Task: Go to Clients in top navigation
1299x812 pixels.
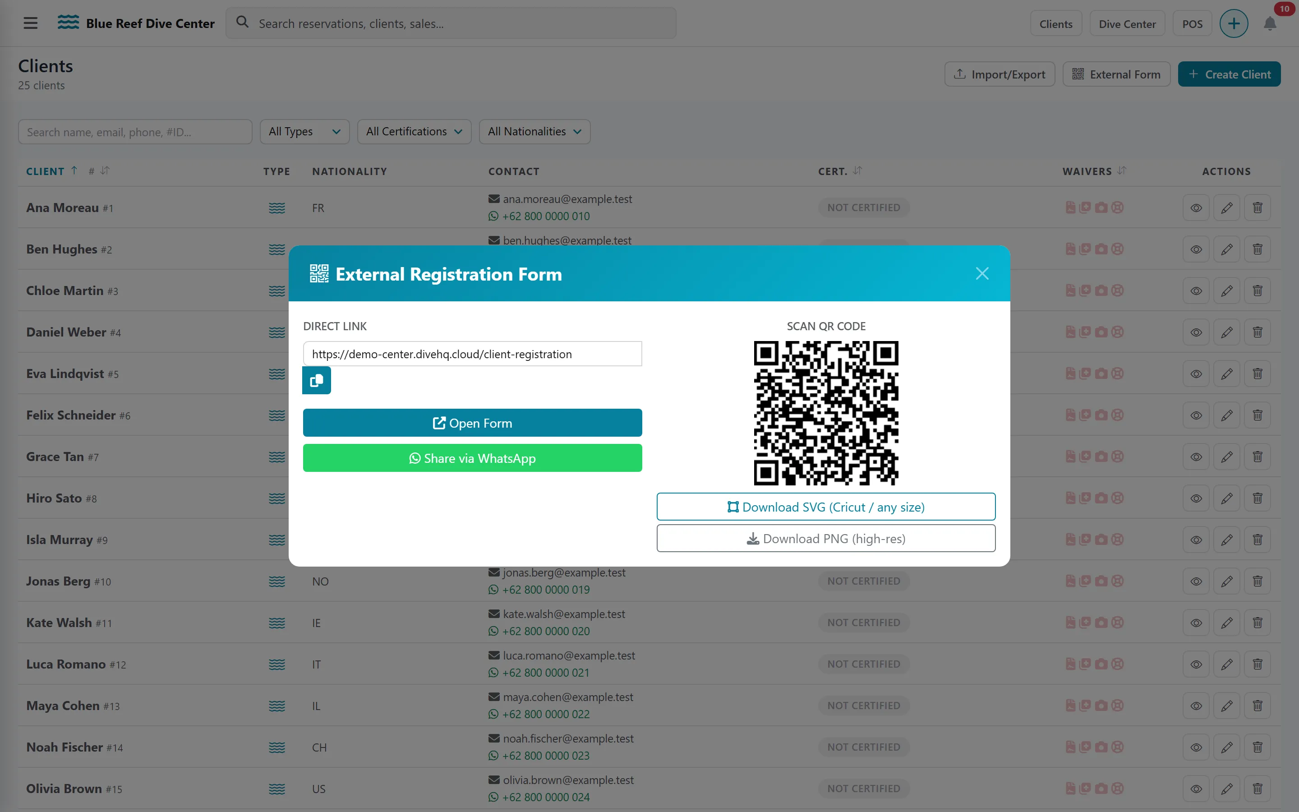Action: pos(1055,23)
